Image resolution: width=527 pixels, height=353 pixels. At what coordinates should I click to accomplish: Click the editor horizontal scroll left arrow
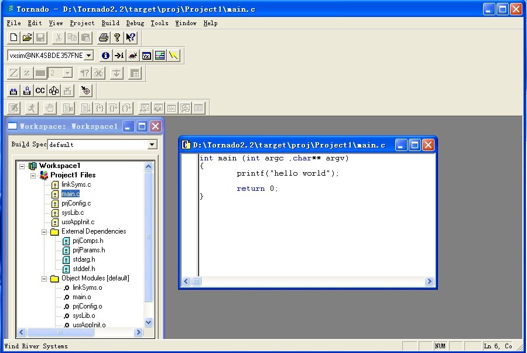click(186, 282)
